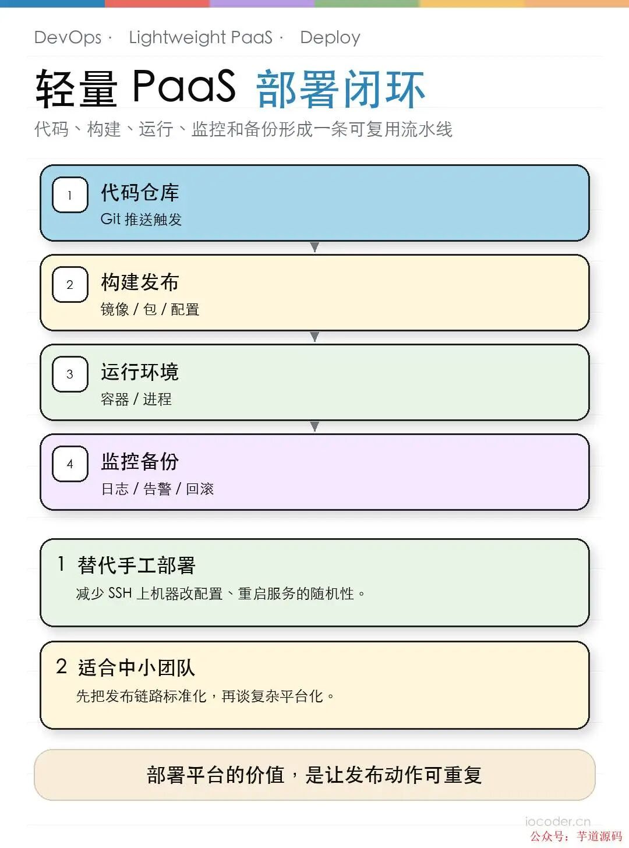Open the 替代手工部署 card heading

coord(136,565)
